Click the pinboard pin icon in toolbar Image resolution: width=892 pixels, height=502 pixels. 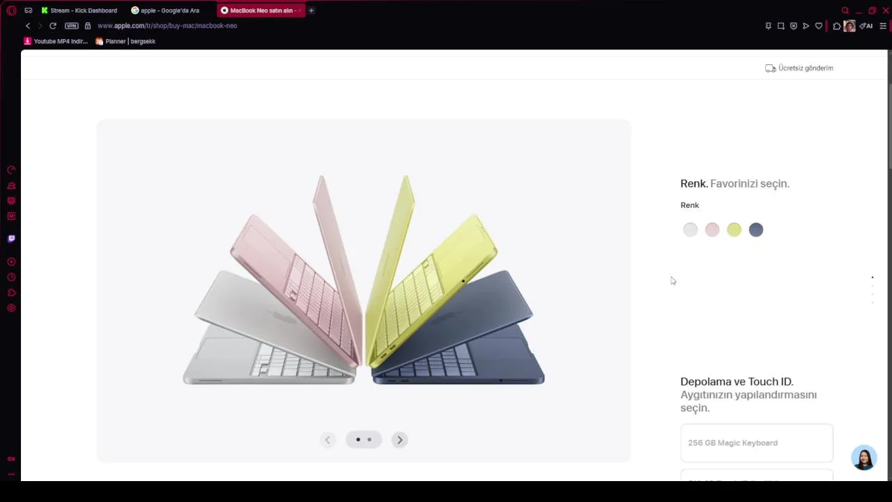click(768, 26)
